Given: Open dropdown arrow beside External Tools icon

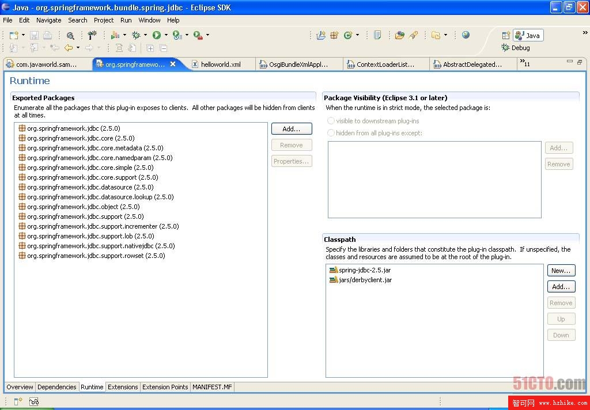Looking at the screenshot, I should pos(207,35).
